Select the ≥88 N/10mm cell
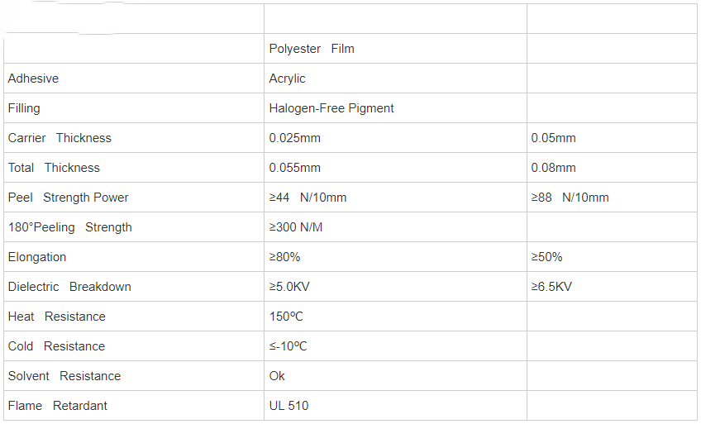Viewport: 701px width, 424px height. pyautogui.click(x=570, y=198)
